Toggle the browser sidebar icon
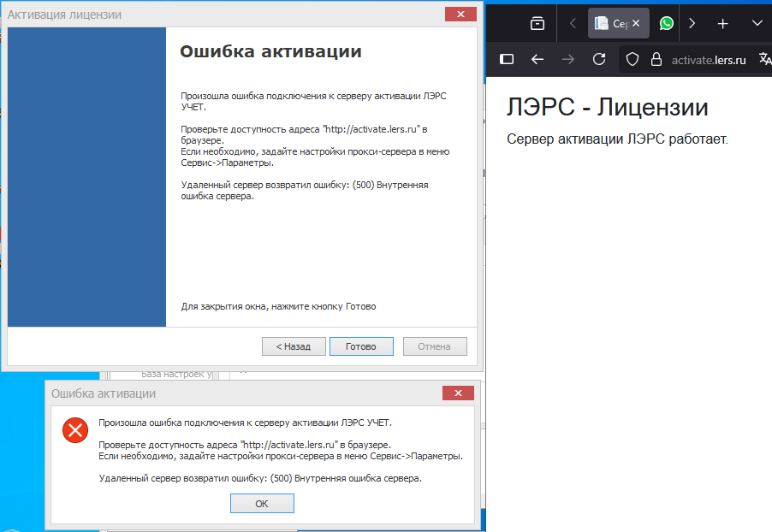772x532 pixels. [507, 60]
